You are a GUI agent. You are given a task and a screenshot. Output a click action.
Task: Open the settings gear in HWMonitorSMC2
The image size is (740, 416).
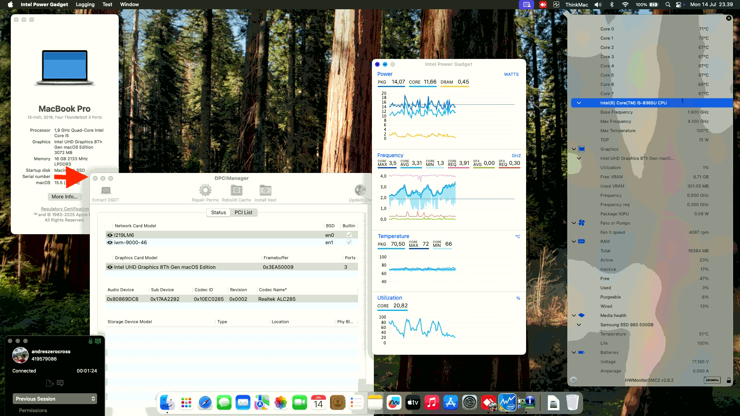tap(574, 380)
